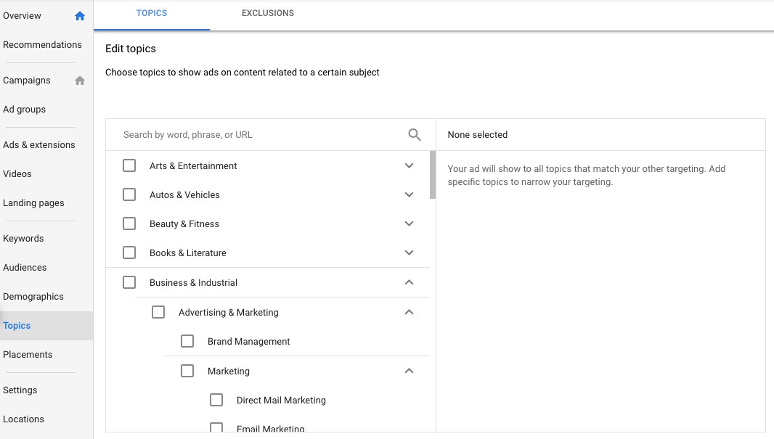Open Recommendations in the sidebar
Screen dimensions: 774x439
42,44
